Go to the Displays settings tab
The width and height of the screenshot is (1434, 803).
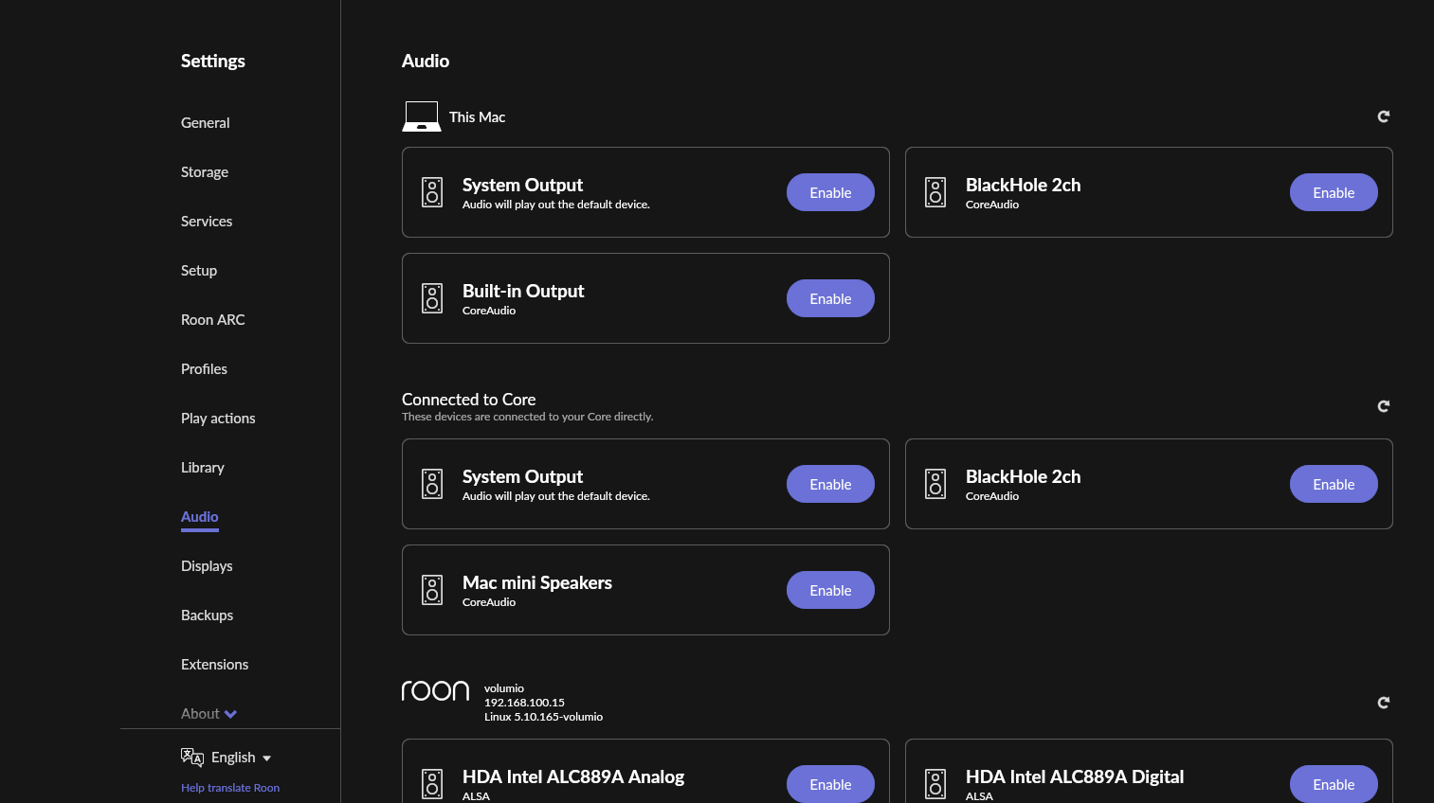207,566
